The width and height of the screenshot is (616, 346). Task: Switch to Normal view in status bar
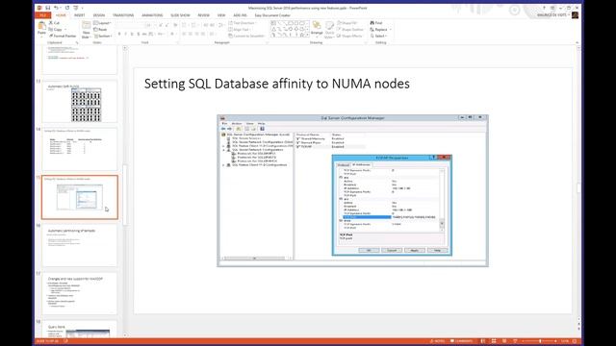click(483, 341)
